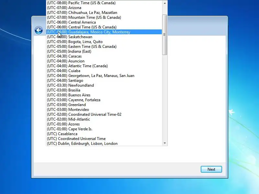Select Bogota, Lima, Quito
This screenshot has width=259, height=194.
104,42
